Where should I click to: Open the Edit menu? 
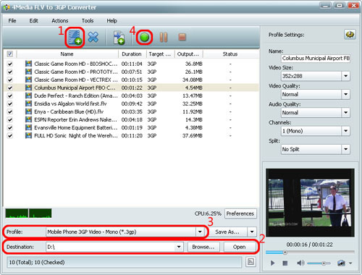[33, 21]
